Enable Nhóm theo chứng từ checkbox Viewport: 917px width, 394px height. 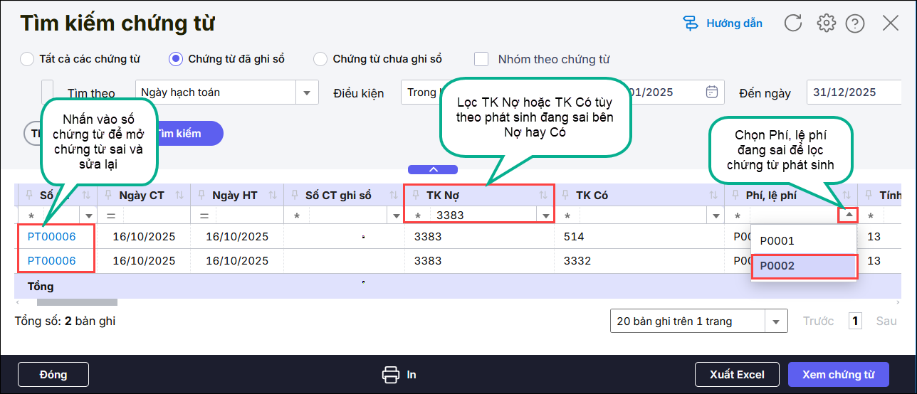(482, 59)
